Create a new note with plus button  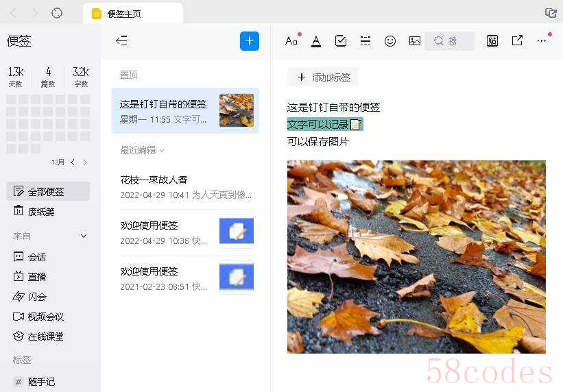click(249, 41)
